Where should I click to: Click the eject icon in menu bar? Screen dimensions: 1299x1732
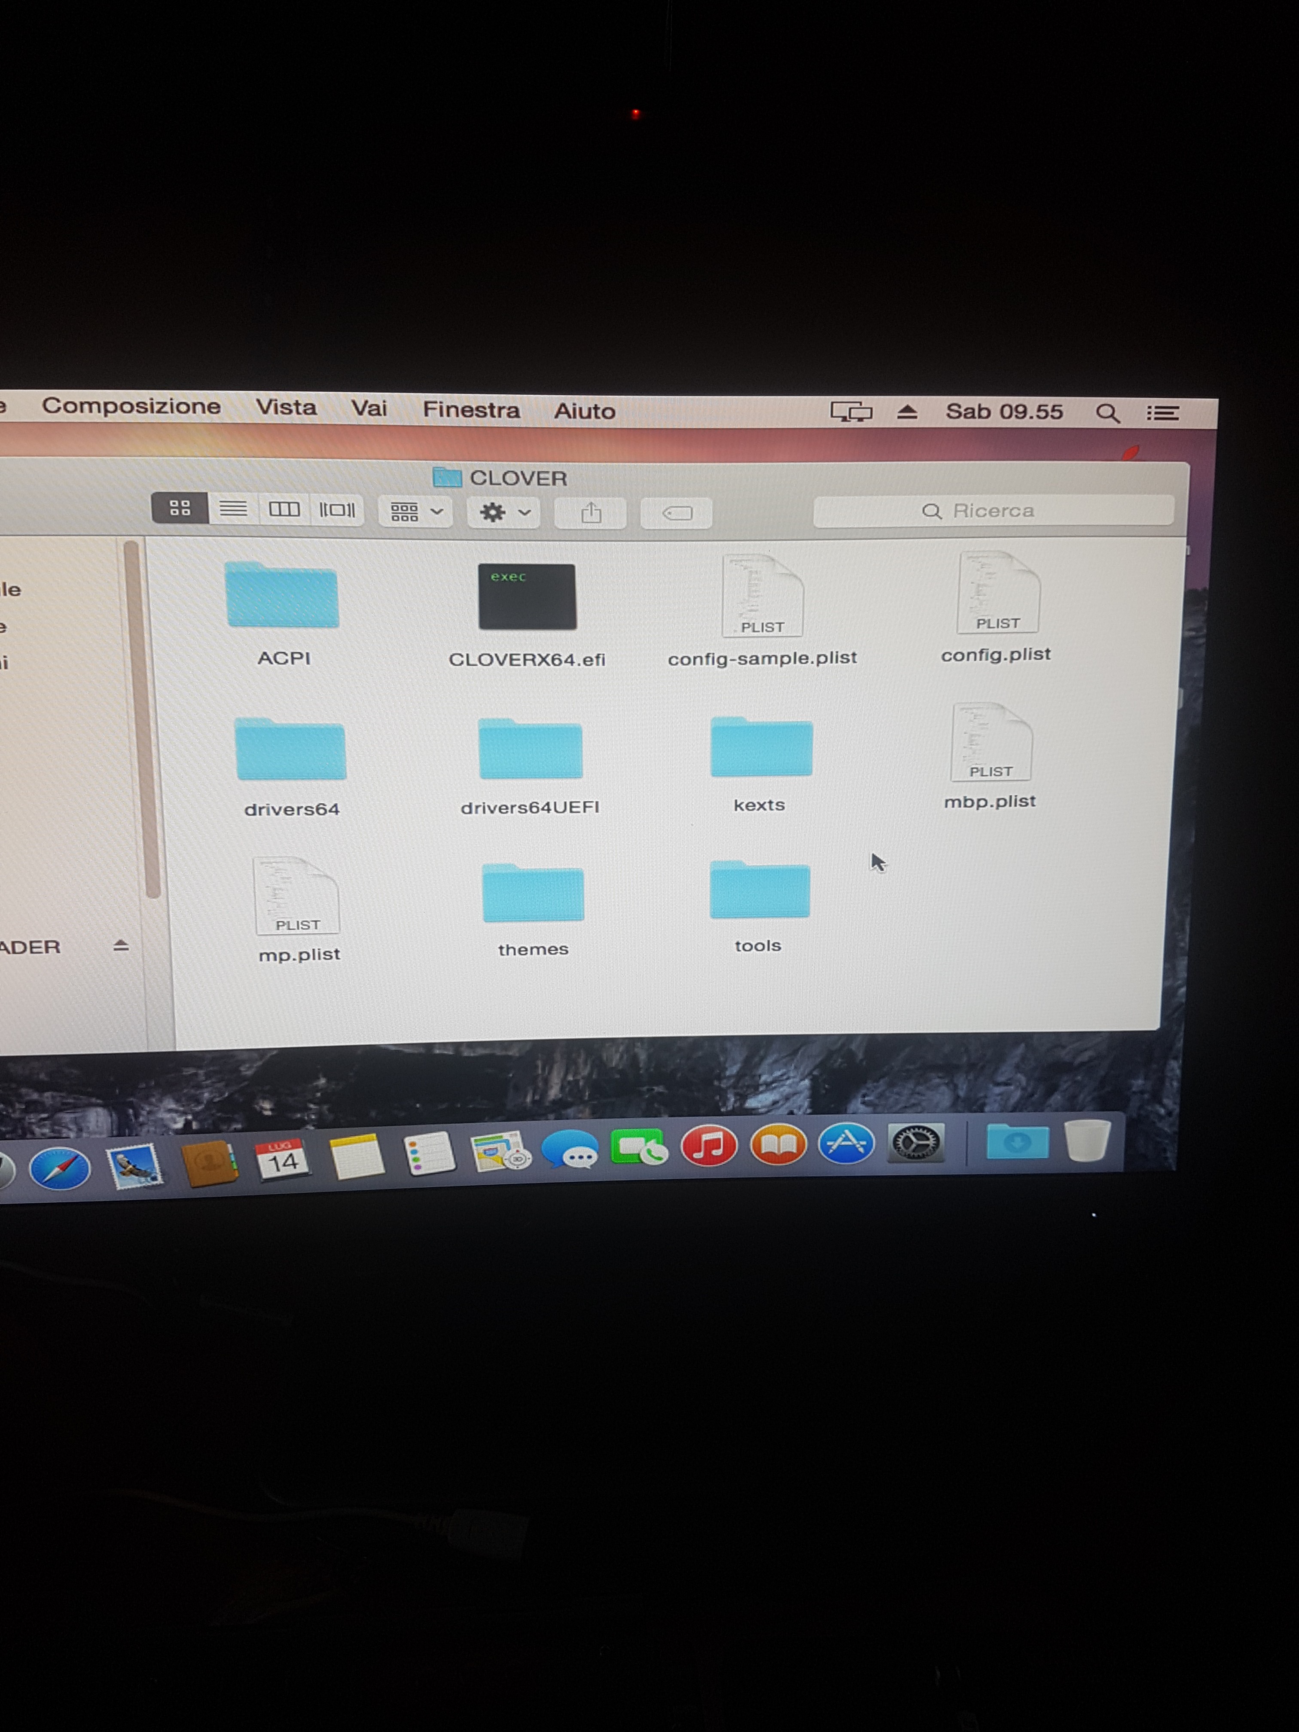[907, 411]
